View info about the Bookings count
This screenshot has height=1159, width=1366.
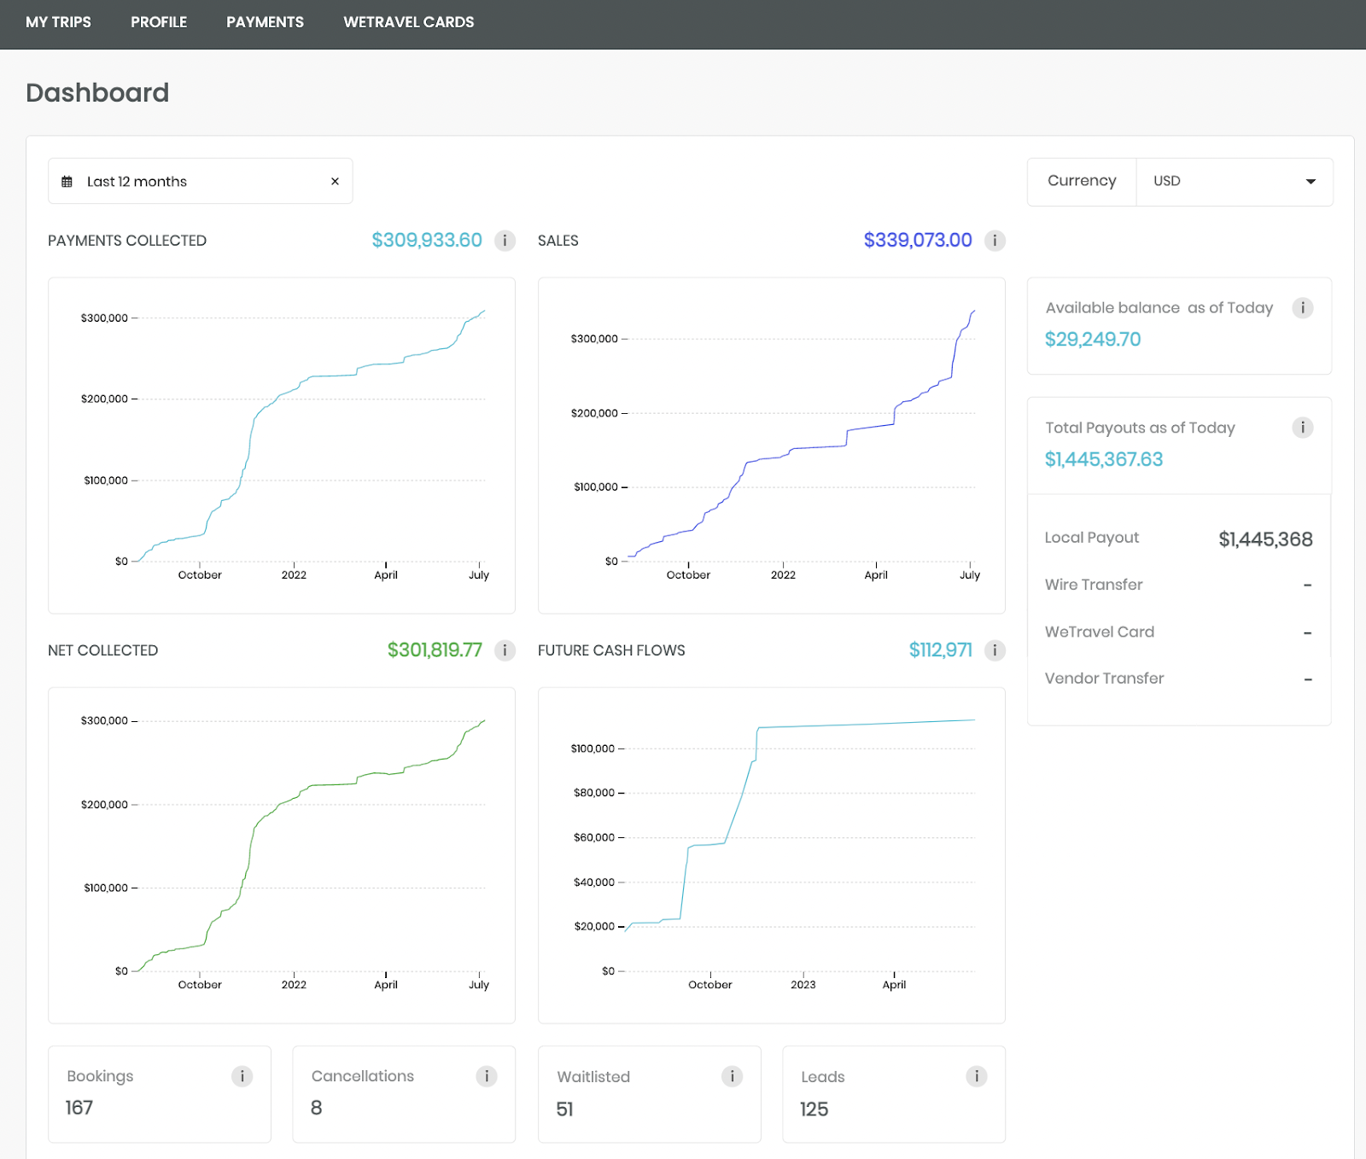243,1076
